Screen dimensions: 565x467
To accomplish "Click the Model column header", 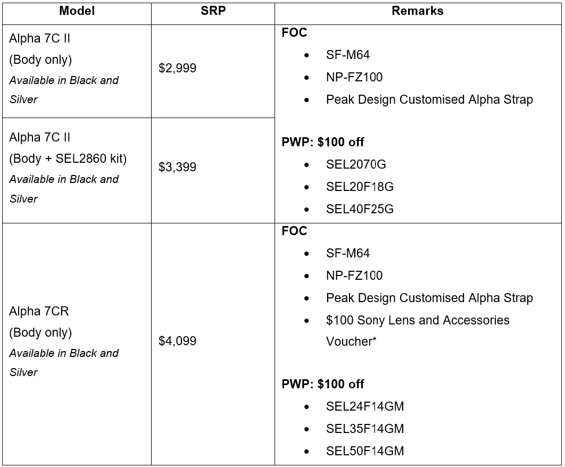I will (x=77, y=11).
